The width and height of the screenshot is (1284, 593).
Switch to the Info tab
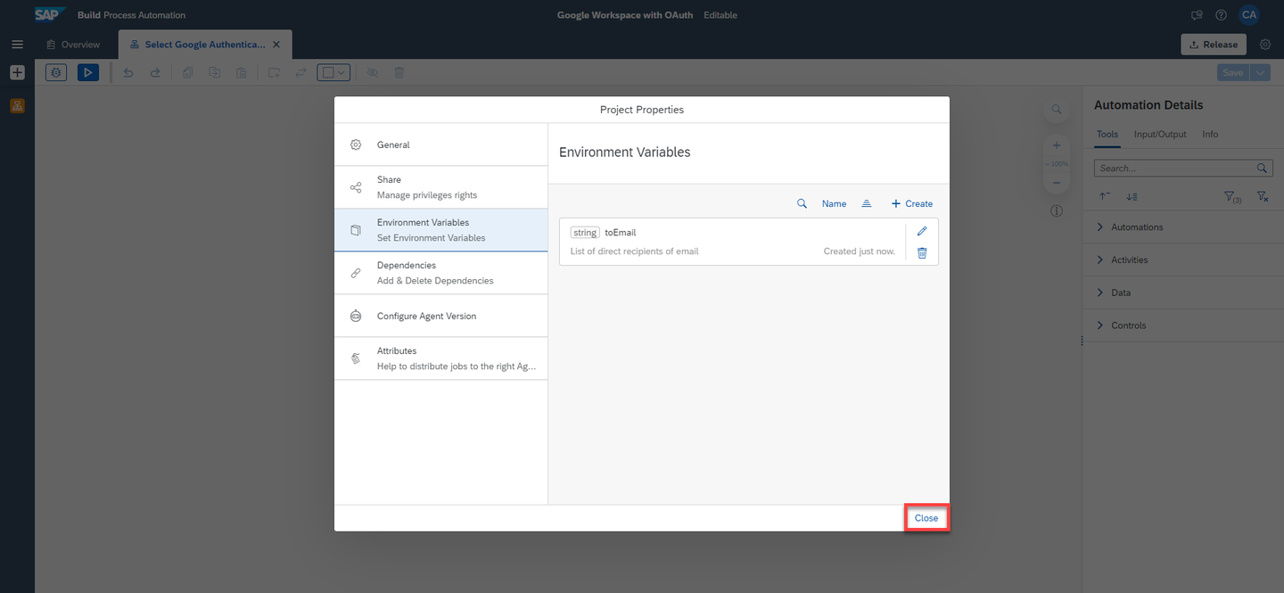(1210, 135)
